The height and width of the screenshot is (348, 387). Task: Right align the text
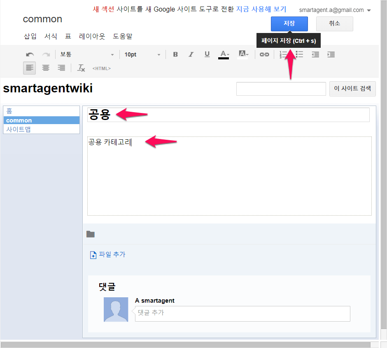61,68
